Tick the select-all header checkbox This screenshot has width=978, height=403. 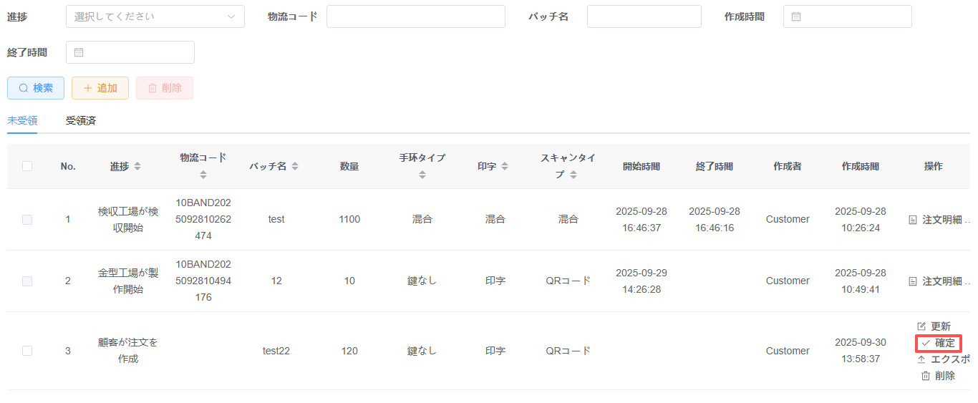click(x=27, y=166)
